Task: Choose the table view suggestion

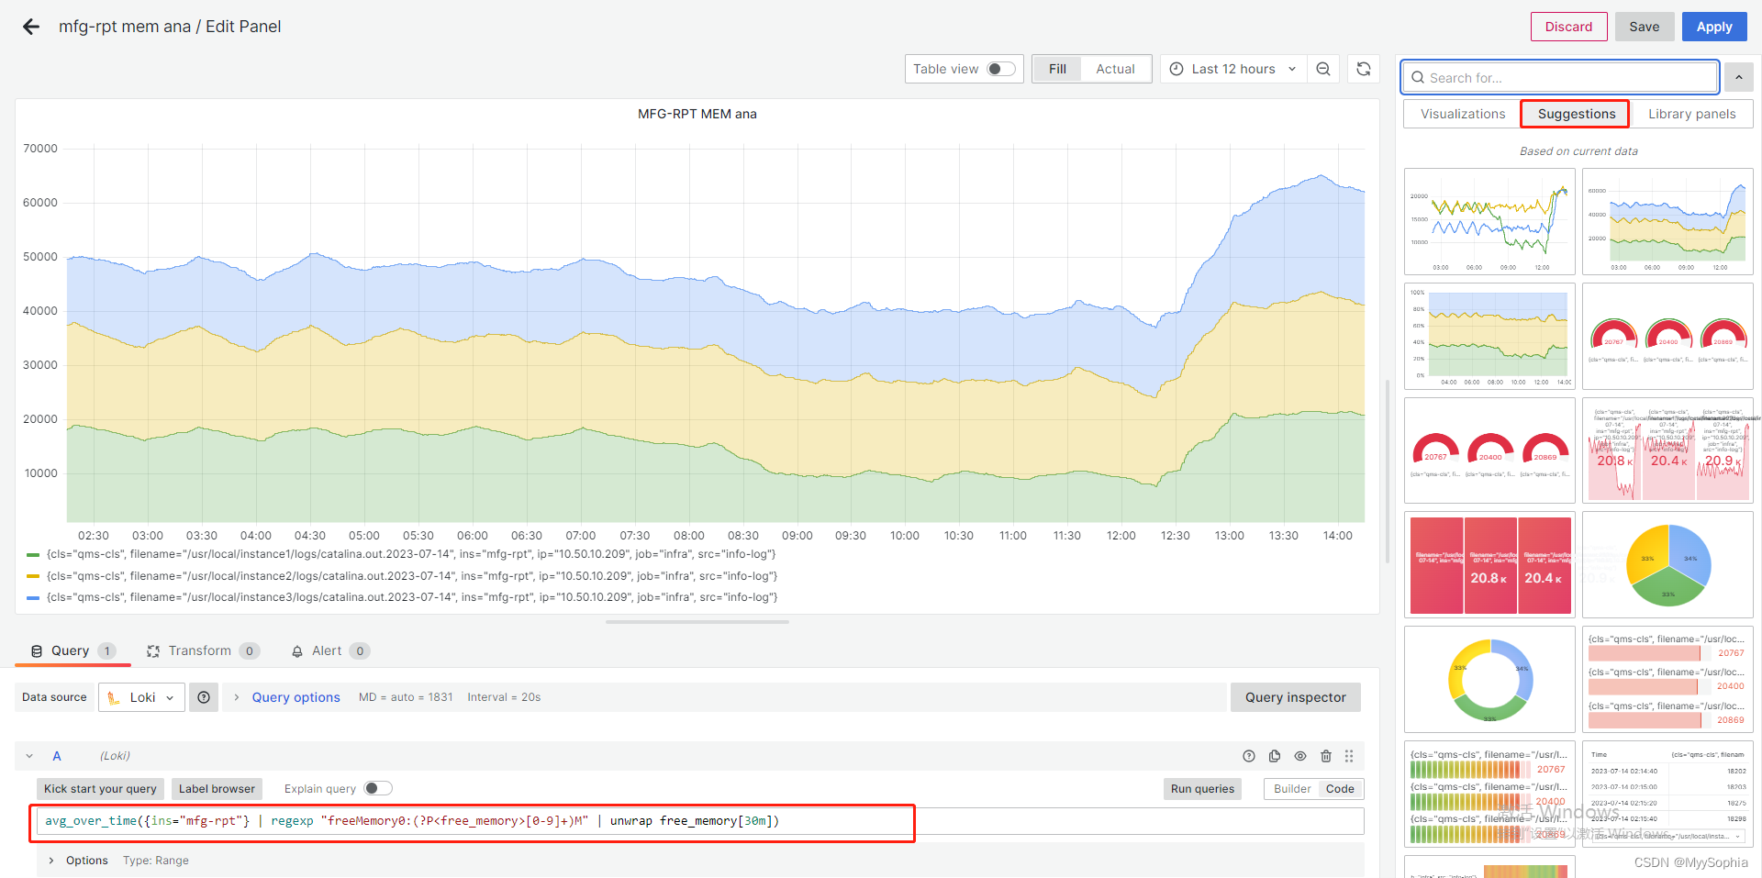Action: pyautogui.click(x=1667, y=794)
